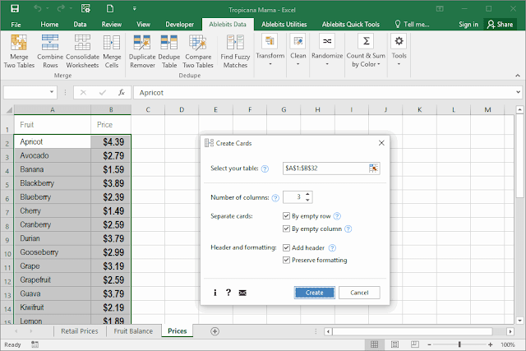Click the new document icon in quick access toolbar
The height and width of the screenshot is (351, 526).
coord(109,8)
